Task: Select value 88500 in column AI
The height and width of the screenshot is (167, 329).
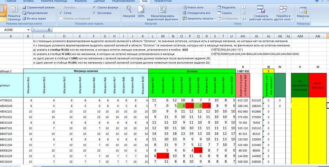Action: click(x=256, y=150)
